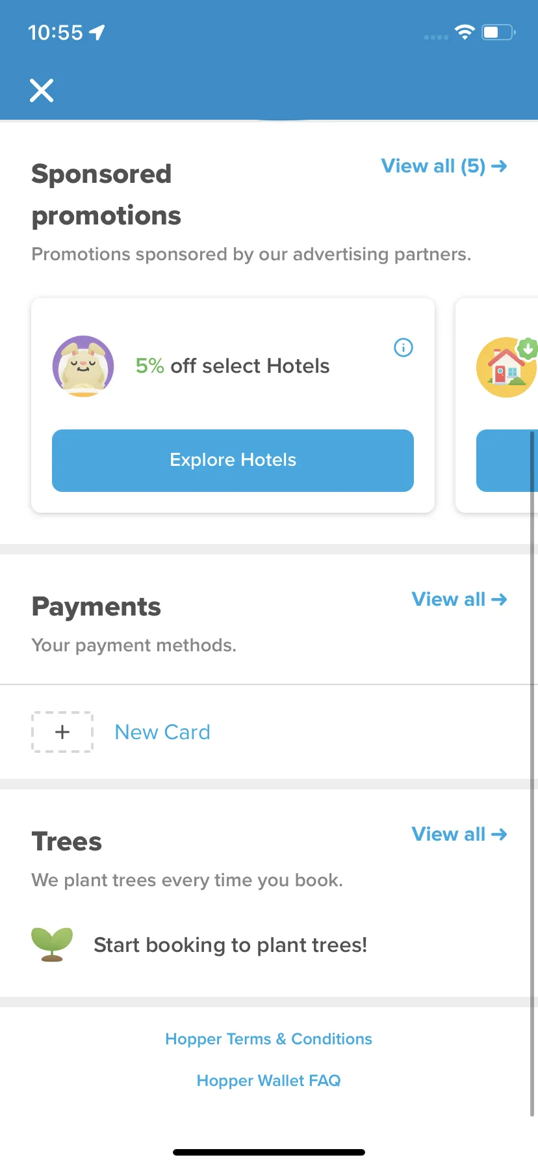
Task: Tap the info icon on the hotels promotion
Action: (403, 347)
